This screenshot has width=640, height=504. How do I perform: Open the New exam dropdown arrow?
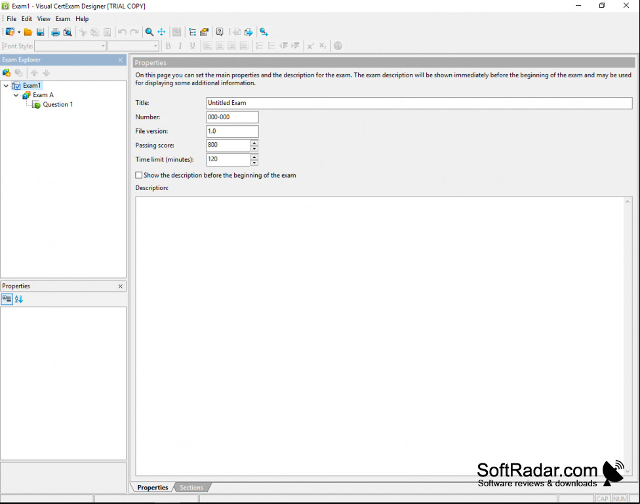pos(19,32)
